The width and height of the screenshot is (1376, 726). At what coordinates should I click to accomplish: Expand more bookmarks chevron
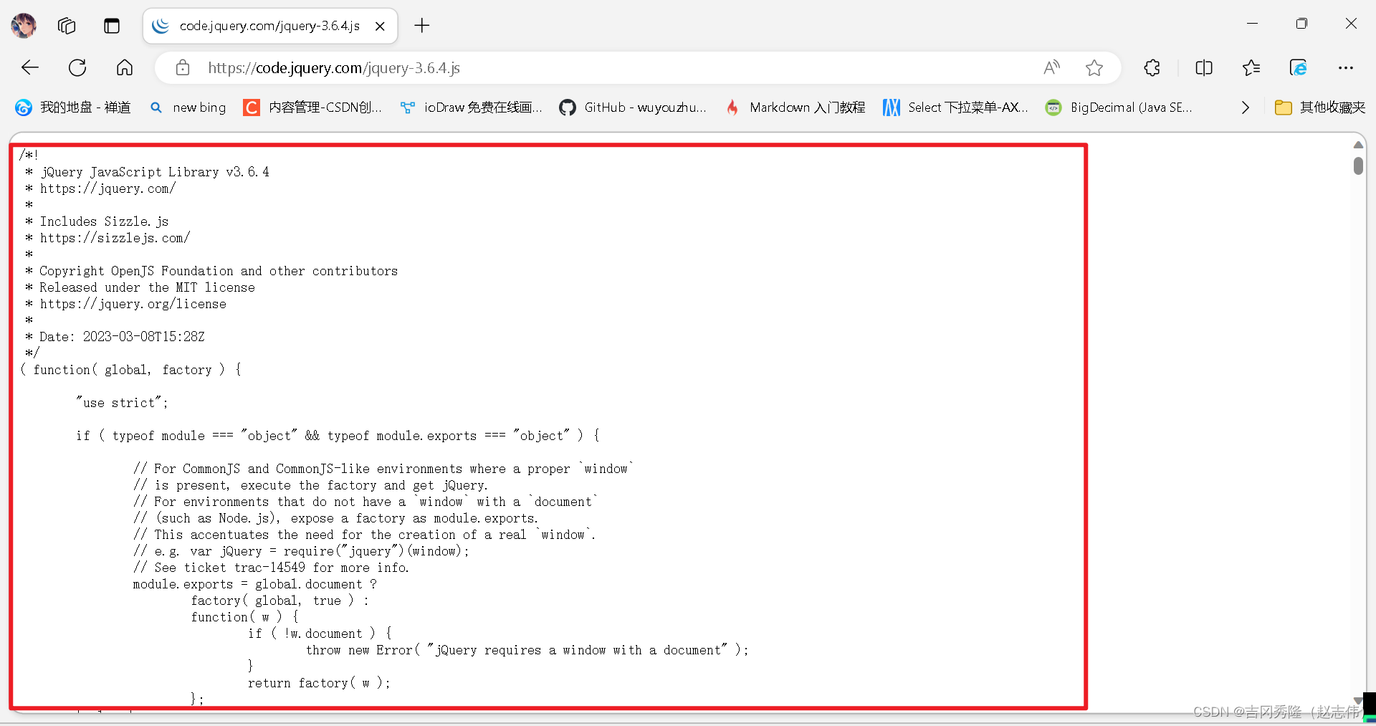1246,108
